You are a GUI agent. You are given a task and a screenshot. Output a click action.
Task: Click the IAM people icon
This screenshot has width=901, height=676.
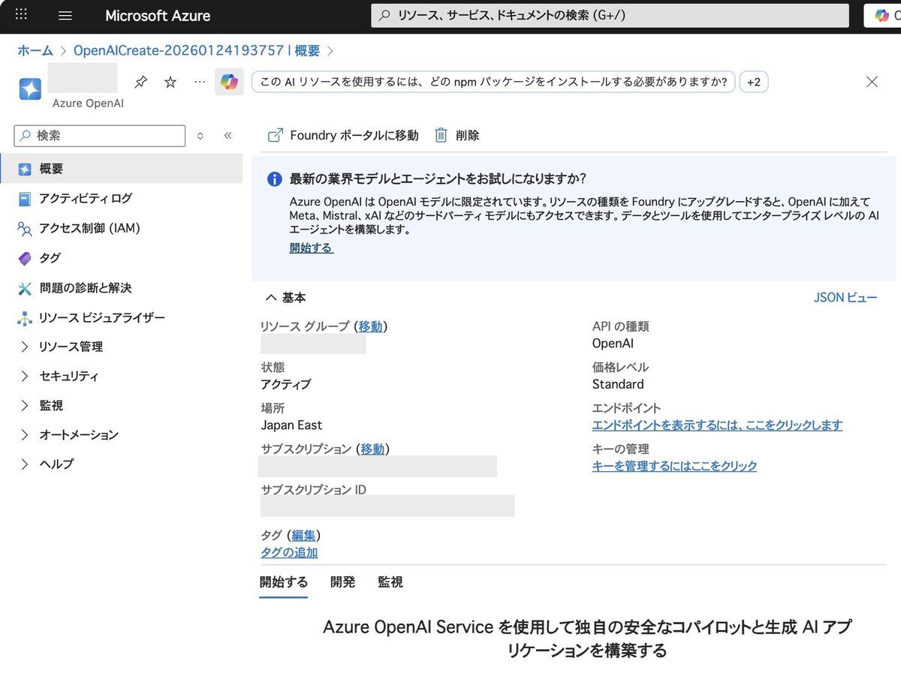click(25, 229)
